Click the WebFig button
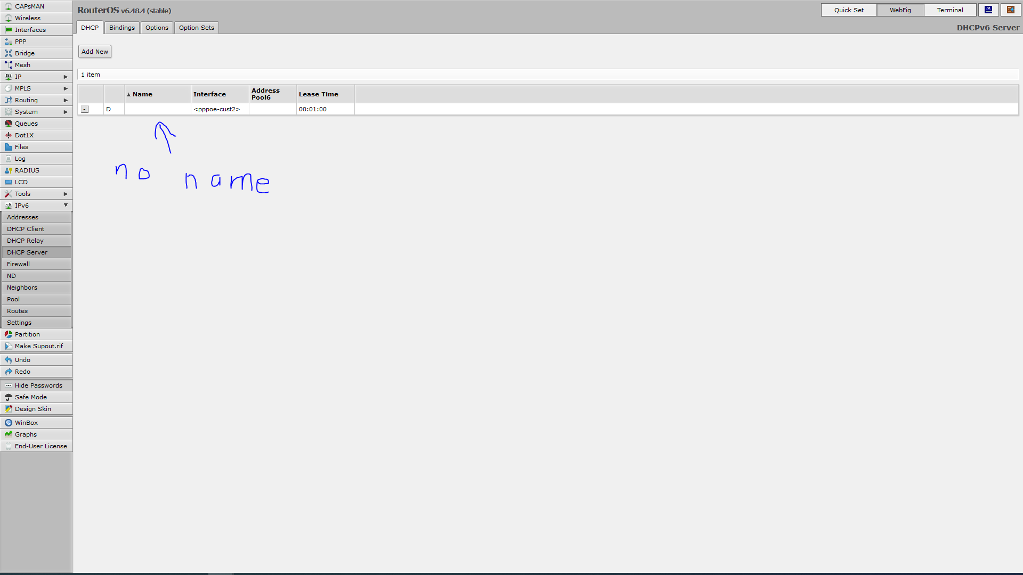1023x575 pixels. click(900, 10)
